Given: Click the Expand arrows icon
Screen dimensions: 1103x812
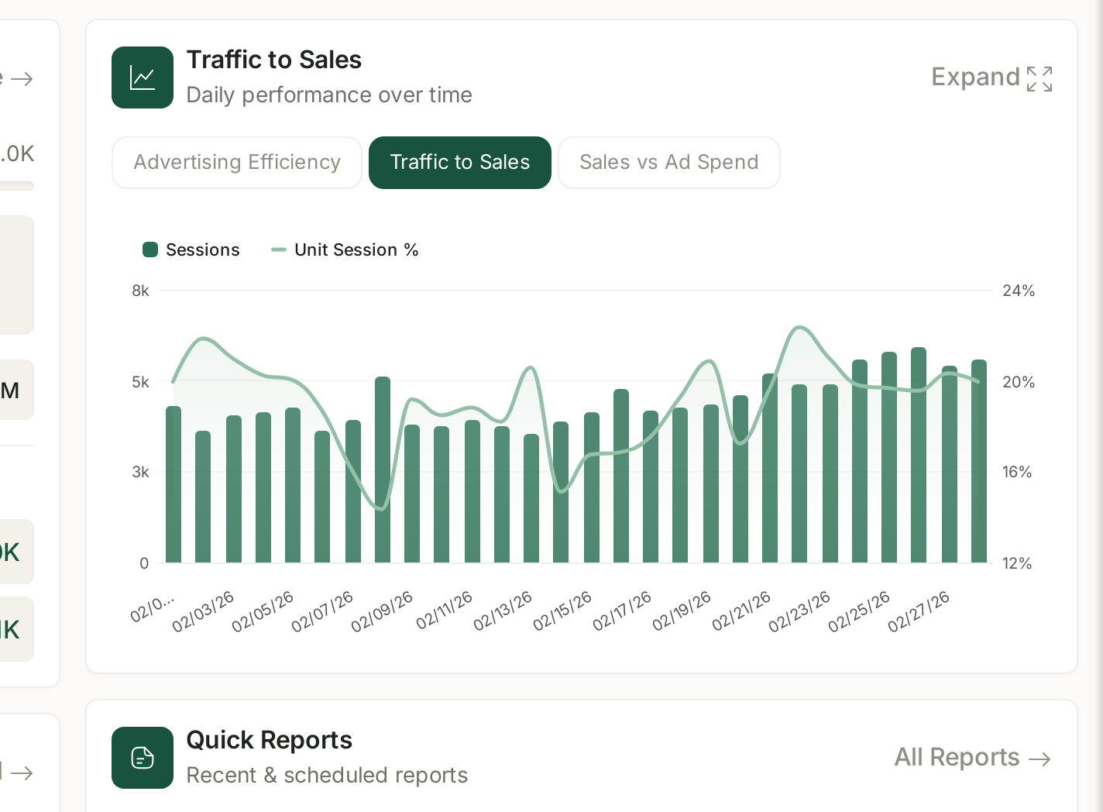Looking at the screenshot, I should pyautogui.click(x=1039, y=78).
